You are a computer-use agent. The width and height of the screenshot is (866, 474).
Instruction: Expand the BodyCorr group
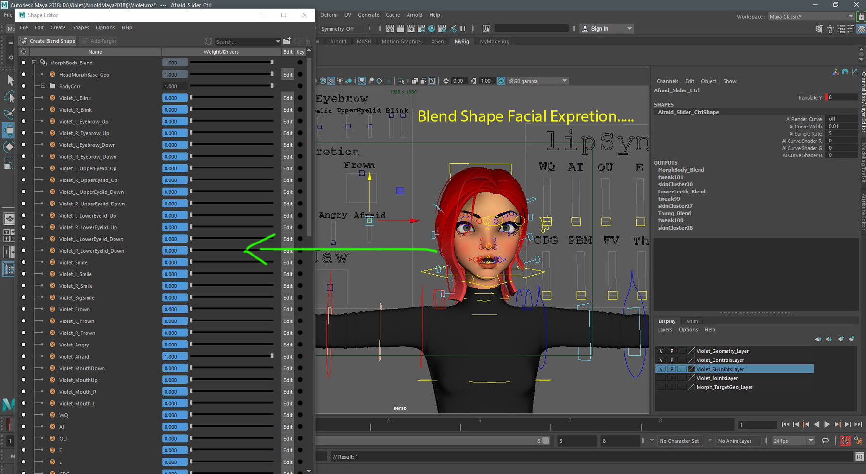pos(43,86)
